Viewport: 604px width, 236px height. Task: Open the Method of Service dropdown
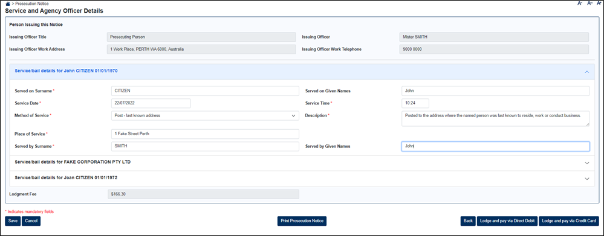[x=204, y=115]
